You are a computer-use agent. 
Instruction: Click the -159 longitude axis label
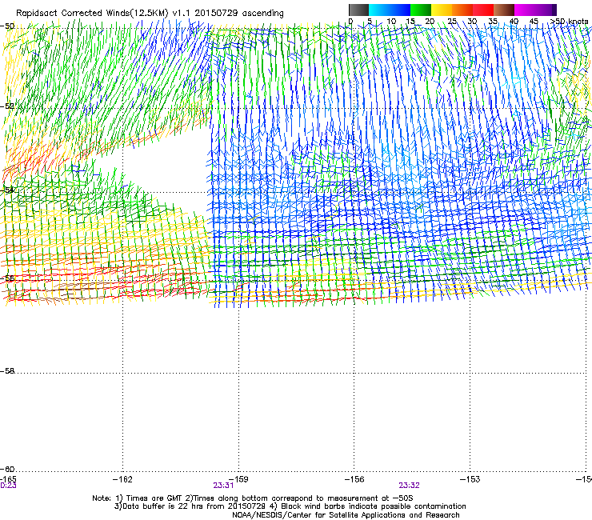(x=239, y=479)
